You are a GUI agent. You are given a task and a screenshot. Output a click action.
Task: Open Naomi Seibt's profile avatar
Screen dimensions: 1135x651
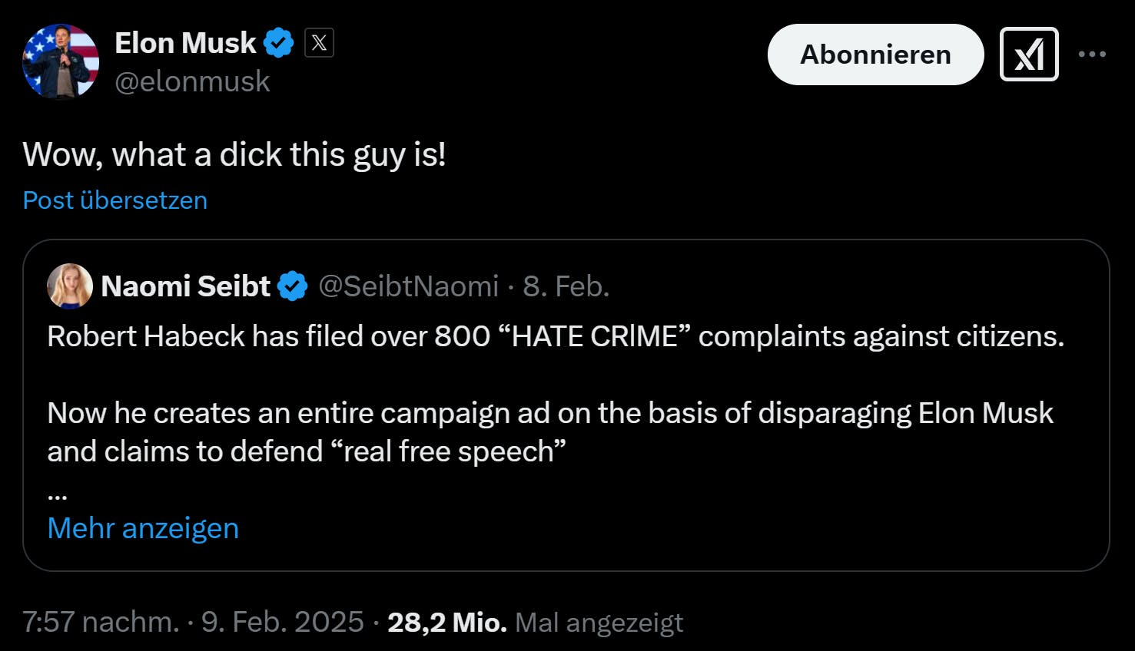pos(70,286)
